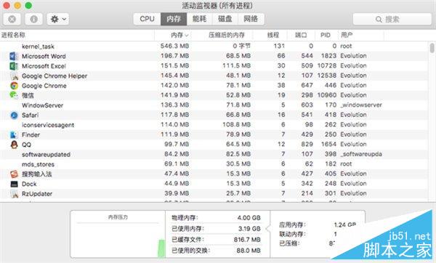Switch to the 能耗 (Energy) tab
The width and height of the screenshot is (436, 263).
coord(199,19)
